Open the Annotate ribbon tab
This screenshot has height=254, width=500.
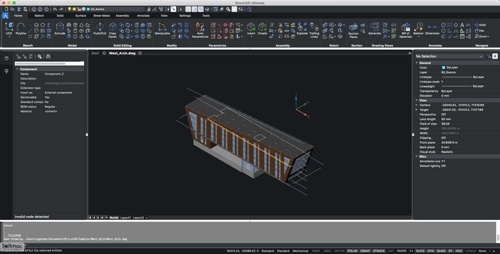143,16
